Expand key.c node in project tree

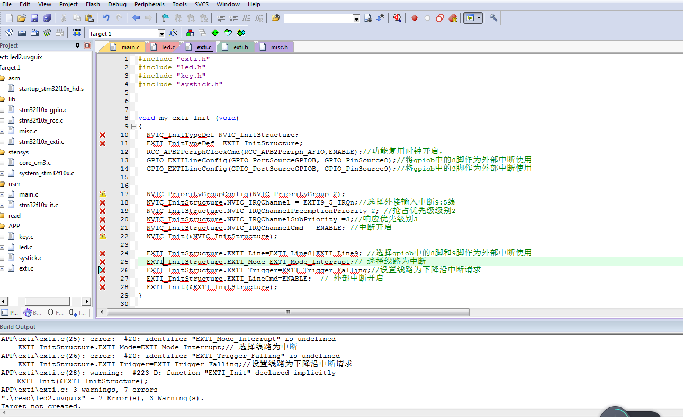tap(2, 237)
